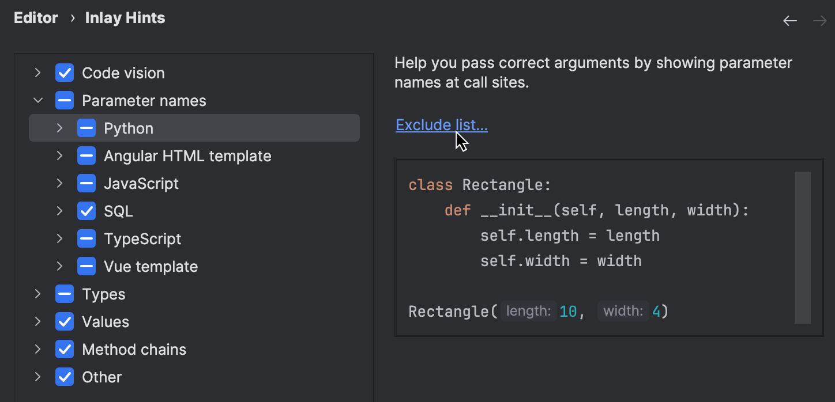Disable the Method chains checkbox

pyautogui.click(x=65, y=349)
